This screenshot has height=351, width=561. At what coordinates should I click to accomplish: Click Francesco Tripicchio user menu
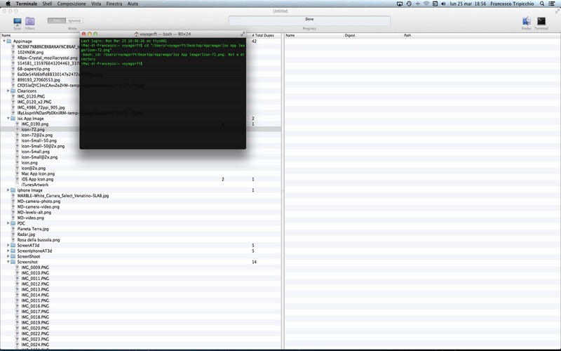click(x=512, y=4)
